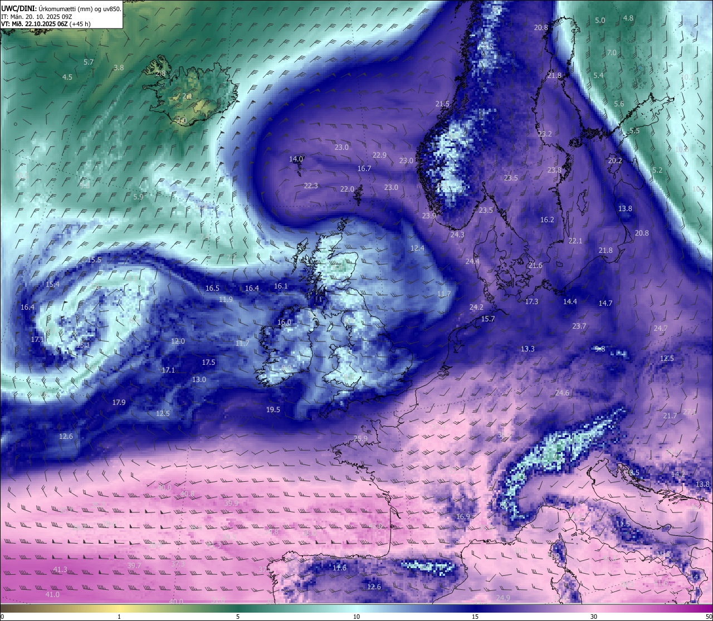Click the 41.3 map value

tap(60, 569)
